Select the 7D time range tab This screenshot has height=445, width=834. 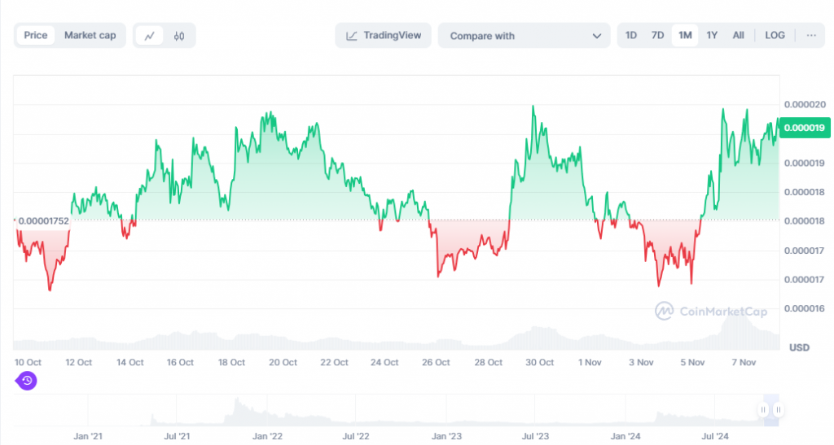pos(657,35)
